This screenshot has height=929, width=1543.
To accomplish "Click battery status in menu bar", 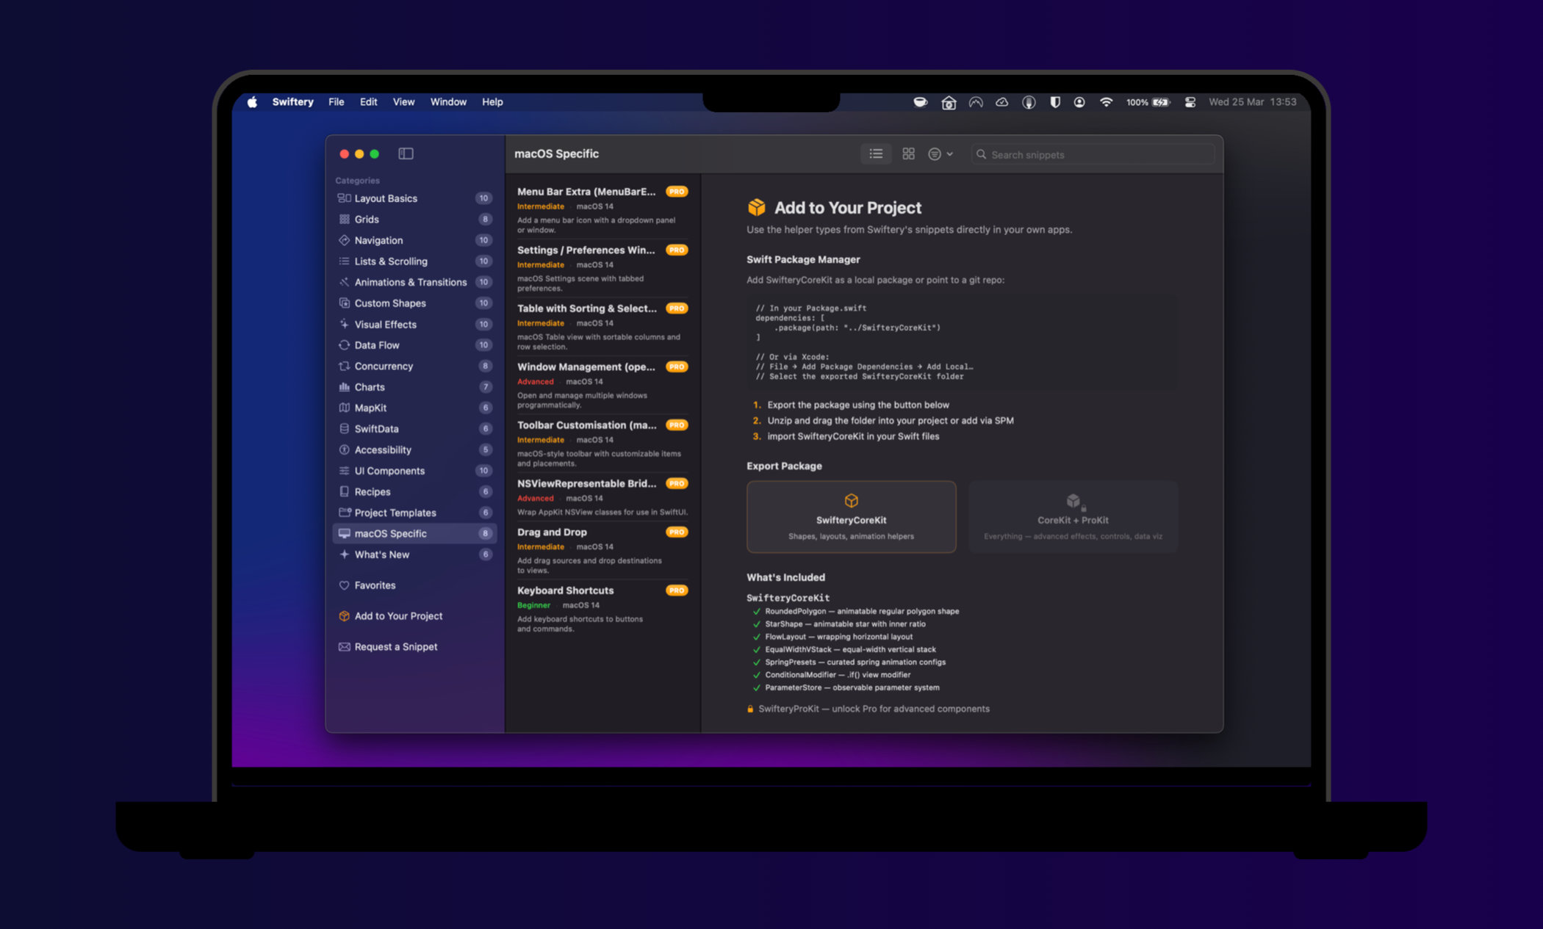I will pyautogui.click(x=1148, y=102).
